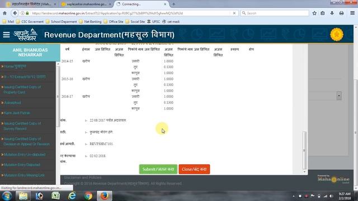This screenshot has width=358, height=201.
Task: Open the Office Site bookmark folder
Action: tap(114, 22)
